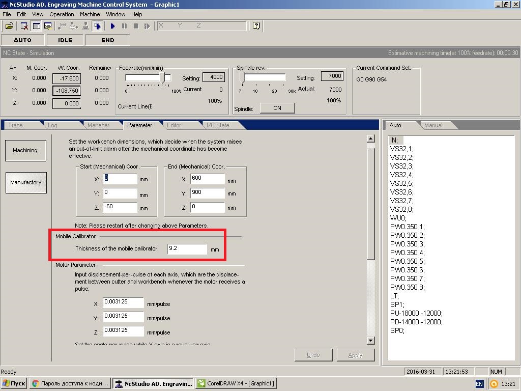Click the Manufactory parameters button
The image size is (521, 391).
[26, 182]
